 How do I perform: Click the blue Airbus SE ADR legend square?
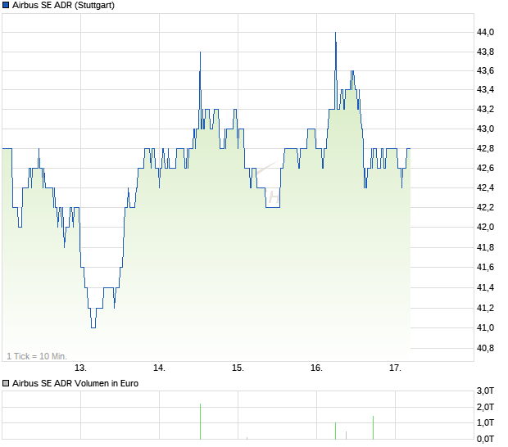(6, 6)
